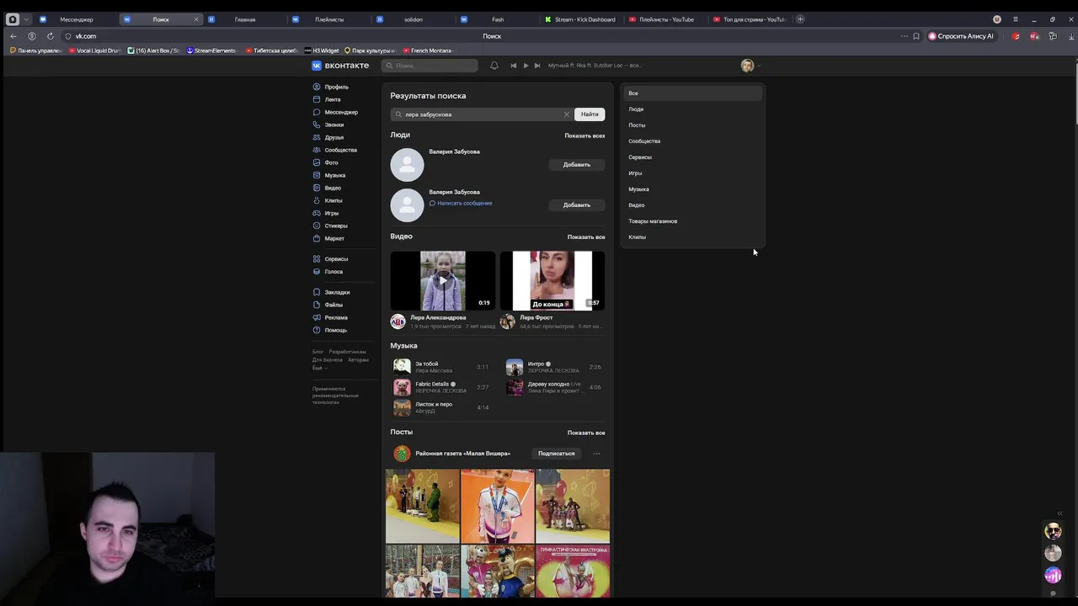Click Показать все for Посты section

tap(586, 433)
